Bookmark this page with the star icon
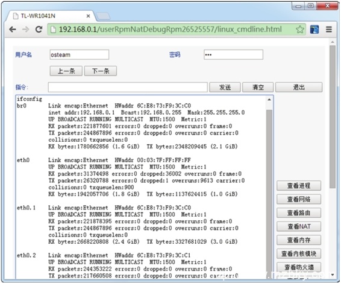Viewport: 341px width, 283px height. tap(300, 29)
